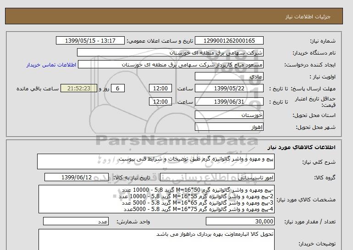Select the quantity field showing 30,000
353x250 pixels.
pyautogui.click(x=235, y=222)
